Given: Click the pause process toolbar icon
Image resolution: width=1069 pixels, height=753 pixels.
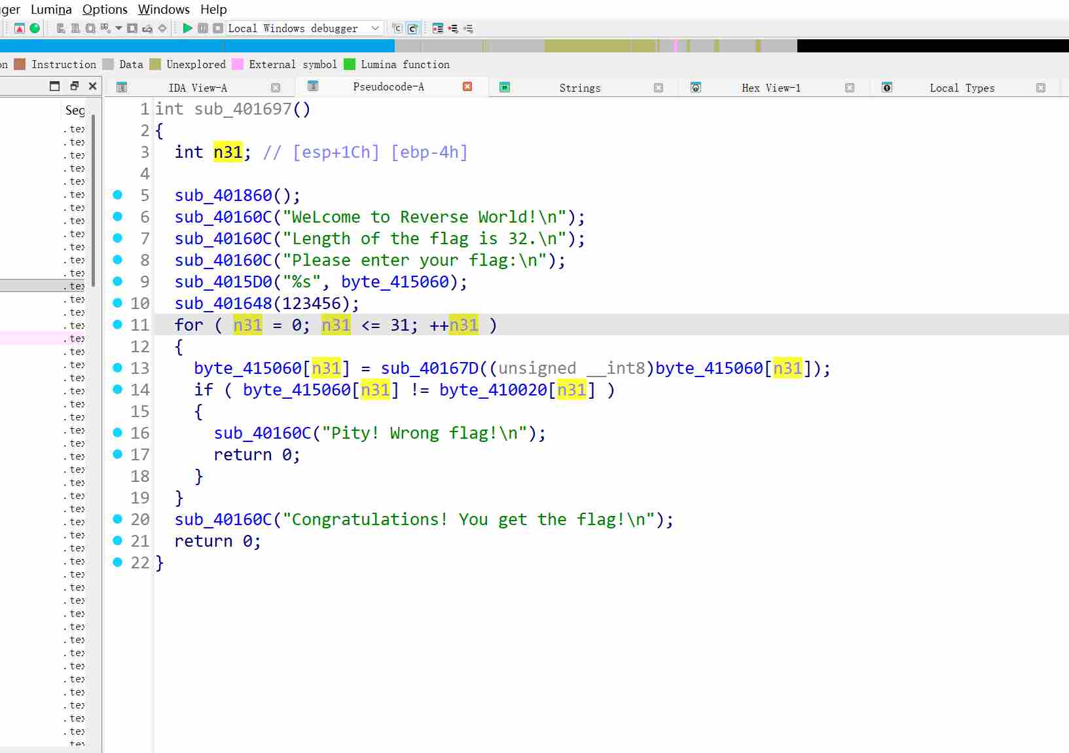Looking at the screenshot, I should point(203,28).
